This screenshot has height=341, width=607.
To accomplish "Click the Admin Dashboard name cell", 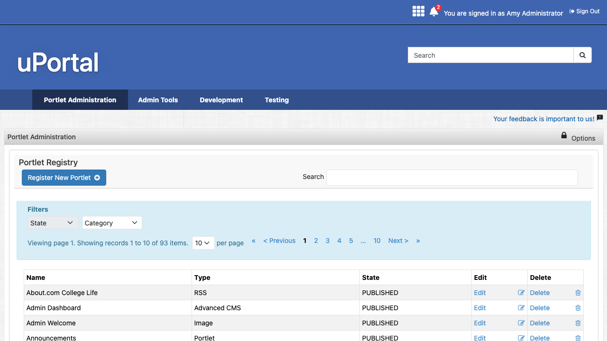I will (108, 308).
